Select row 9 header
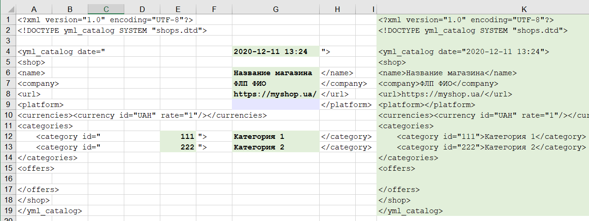The image size is (589, 221). [x=8, y=105]
